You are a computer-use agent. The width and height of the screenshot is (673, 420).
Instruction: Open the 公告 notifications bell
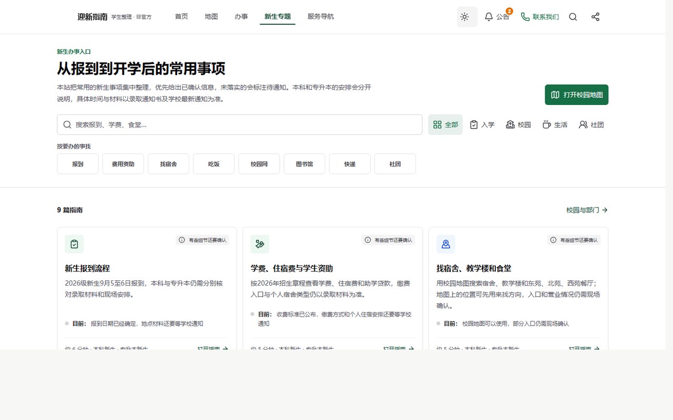497,17
